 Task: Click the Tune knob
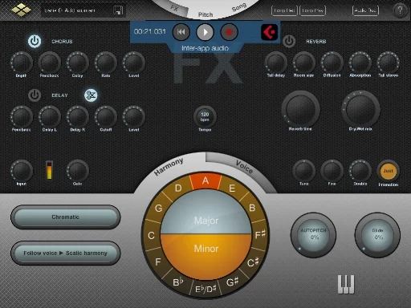[x=303, y=171]
